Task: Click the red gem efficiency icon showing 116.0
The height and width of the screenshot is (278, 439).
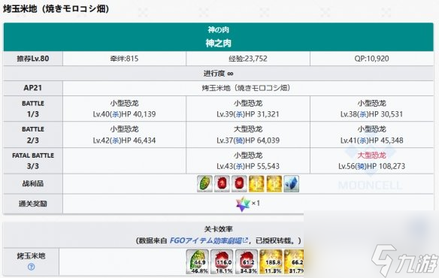Action: [x=223, y=262]
